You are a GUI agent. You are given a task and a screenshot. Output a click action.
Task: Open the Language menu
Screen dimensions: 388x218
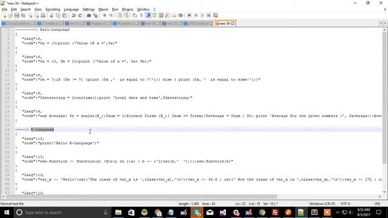pyautogui.click(x=71, y=10)
